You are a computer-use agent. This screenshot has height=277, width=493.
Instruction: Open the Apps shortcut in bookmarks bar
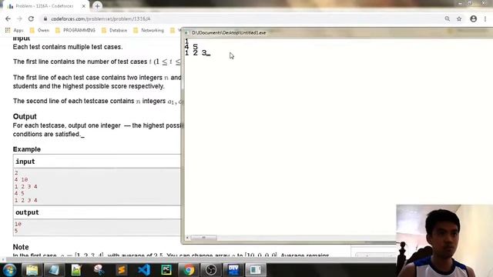click(15, 30)
